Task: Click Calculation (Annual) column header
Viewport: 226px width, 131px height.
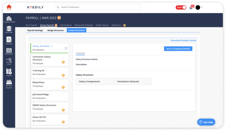Action: [x=133, y=81]
